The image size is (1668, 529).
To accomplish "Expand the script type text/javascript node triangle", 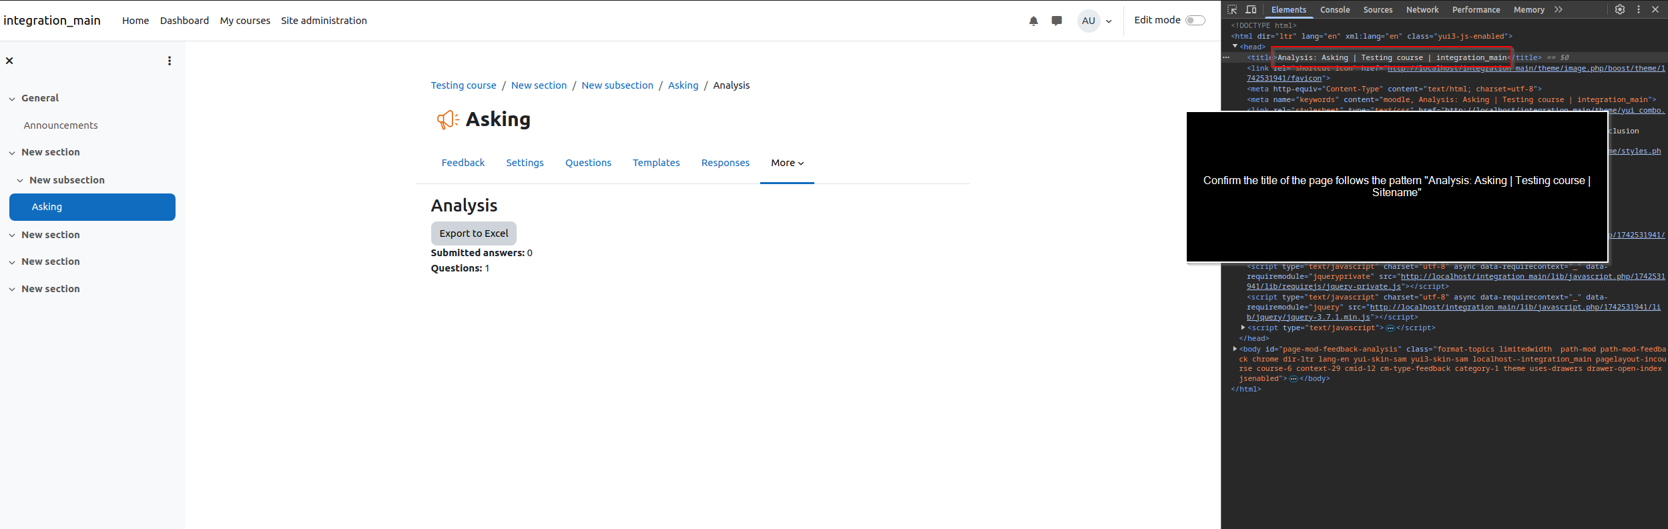I will pos(1243,328).
